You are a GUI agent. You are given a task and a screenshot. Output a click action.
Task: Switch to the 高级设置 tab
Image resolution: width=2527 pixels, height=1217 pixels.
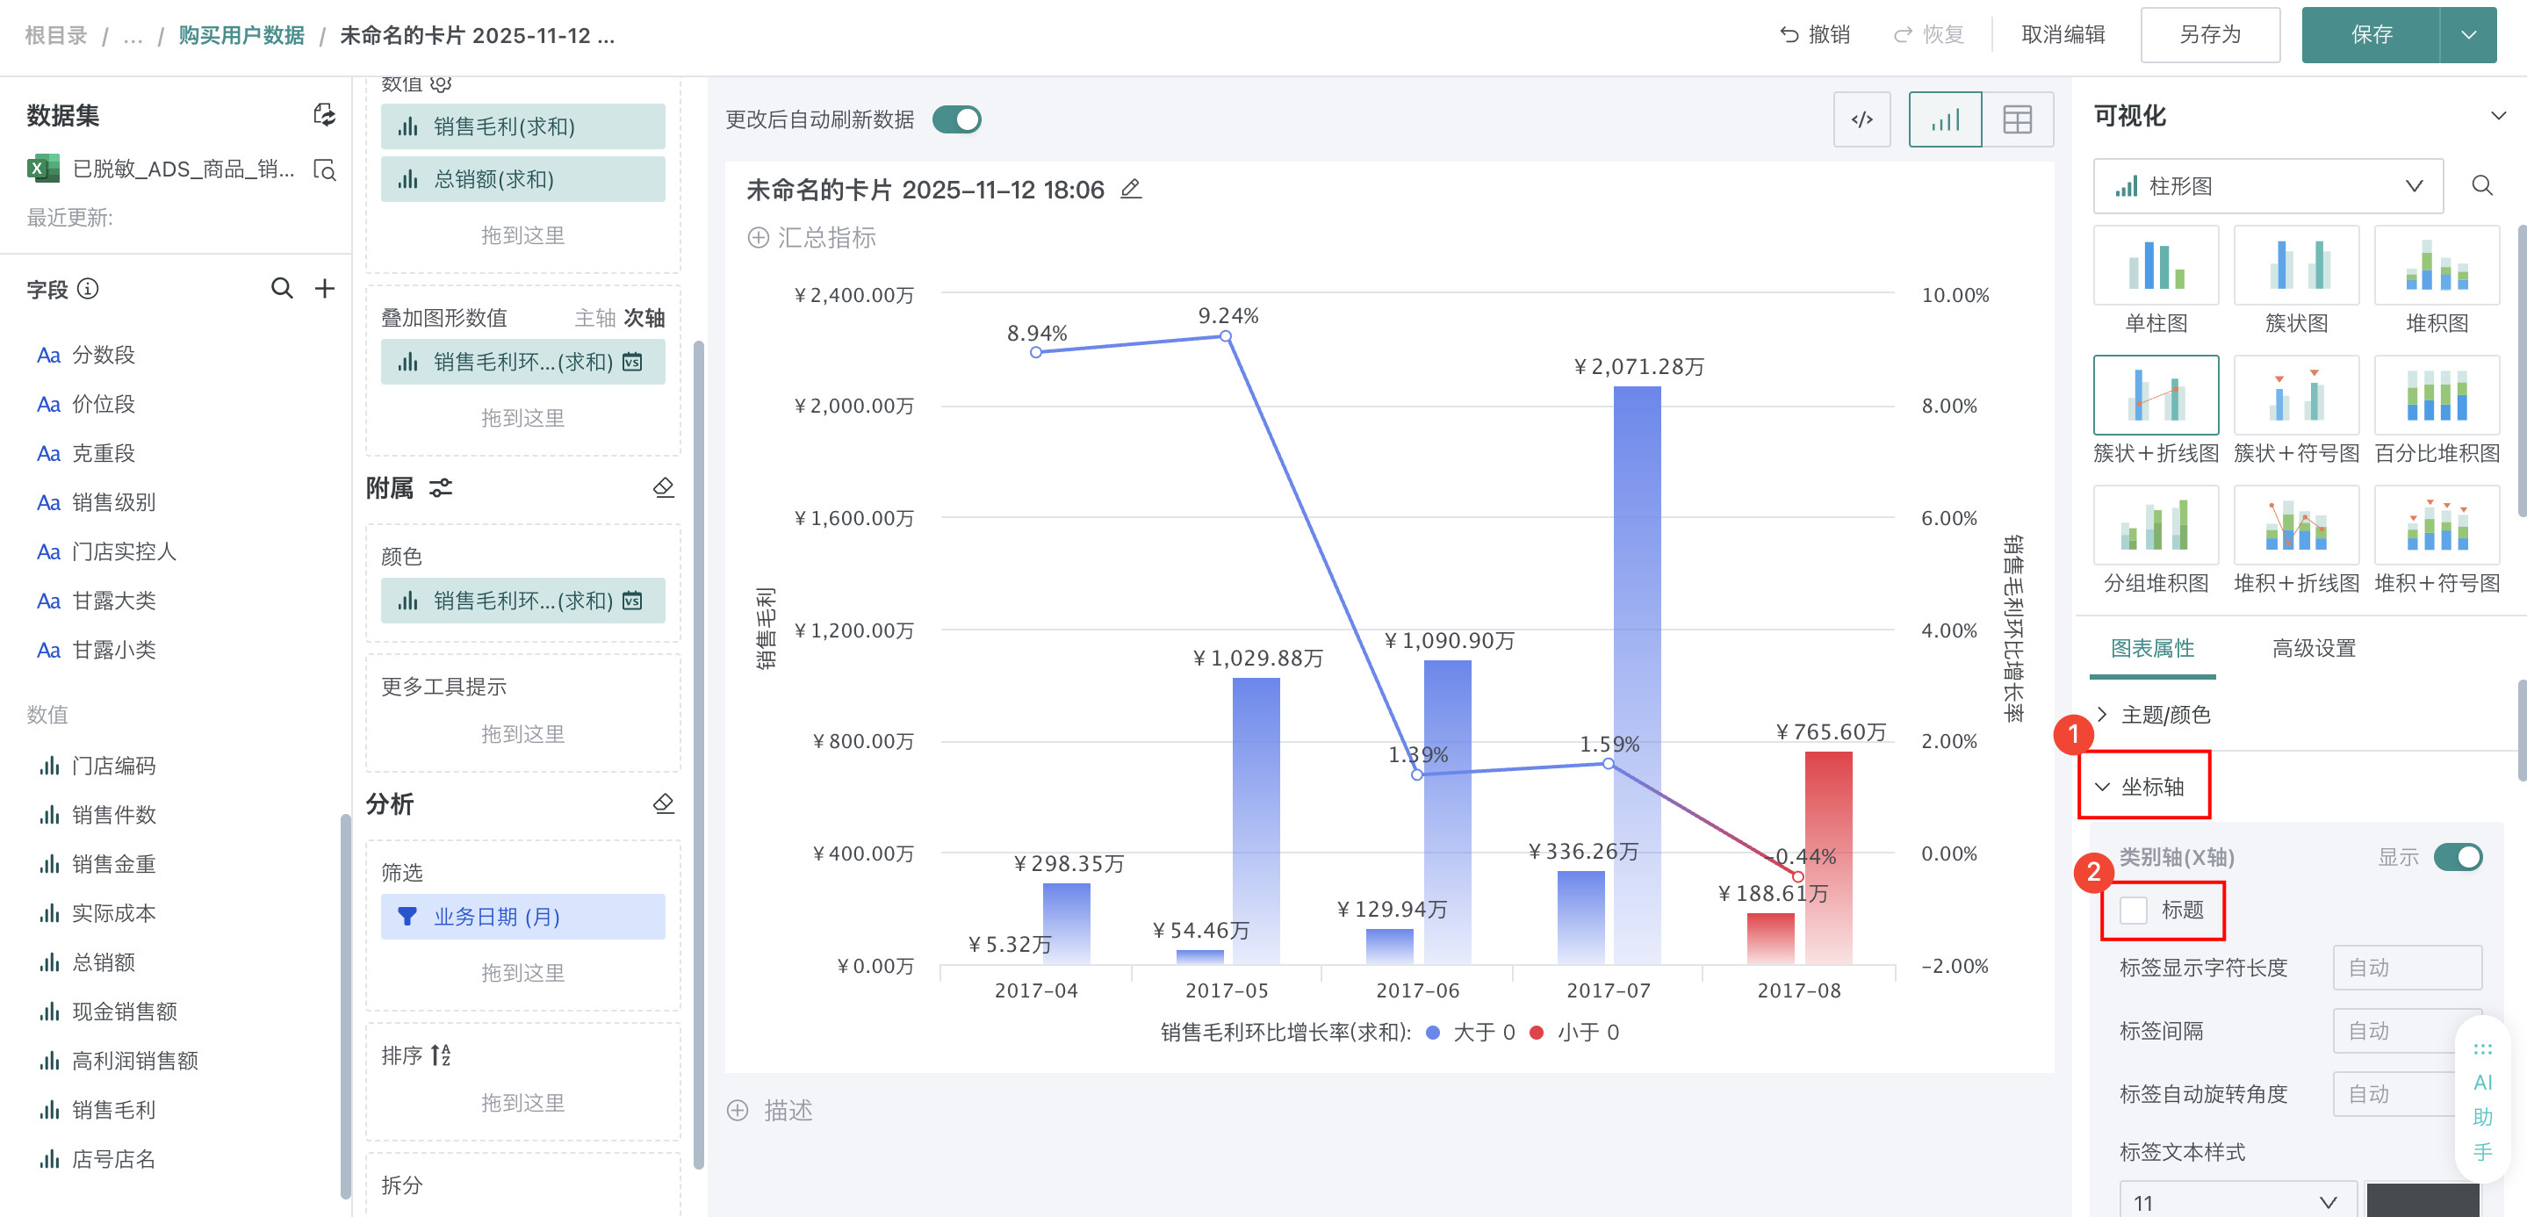pos(2313,648)
